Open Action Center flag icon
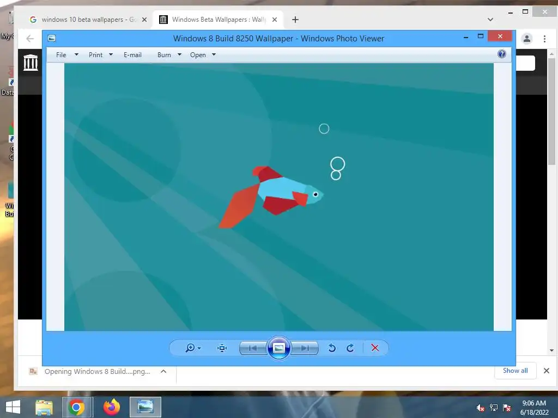The width and height of the screenshot is (558, 418). 507,408
